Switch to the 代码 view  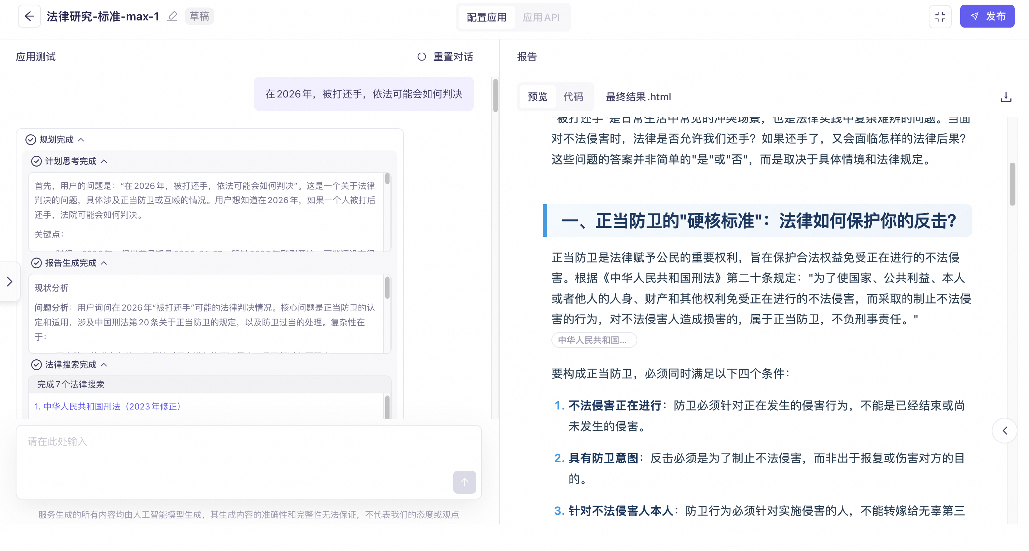(x=573, y=97)
